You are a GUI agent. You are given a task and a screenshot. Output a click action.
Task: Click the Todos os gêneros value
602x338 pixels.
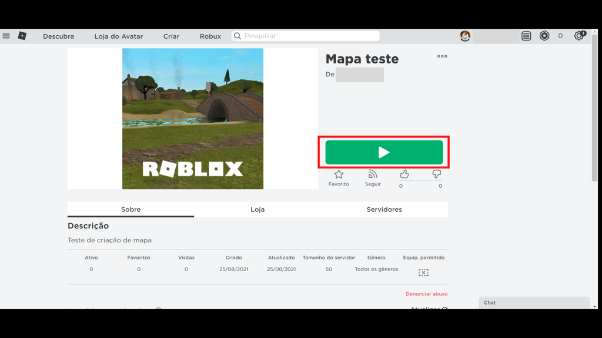point(376,269)
